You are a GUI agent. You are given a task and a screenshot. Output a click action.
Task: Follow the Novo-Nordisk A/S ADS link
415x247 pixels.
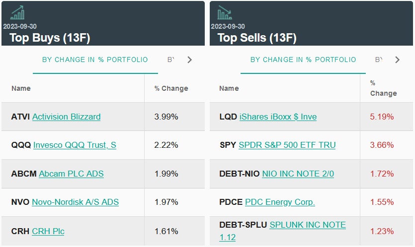click(x=75, y=202)
